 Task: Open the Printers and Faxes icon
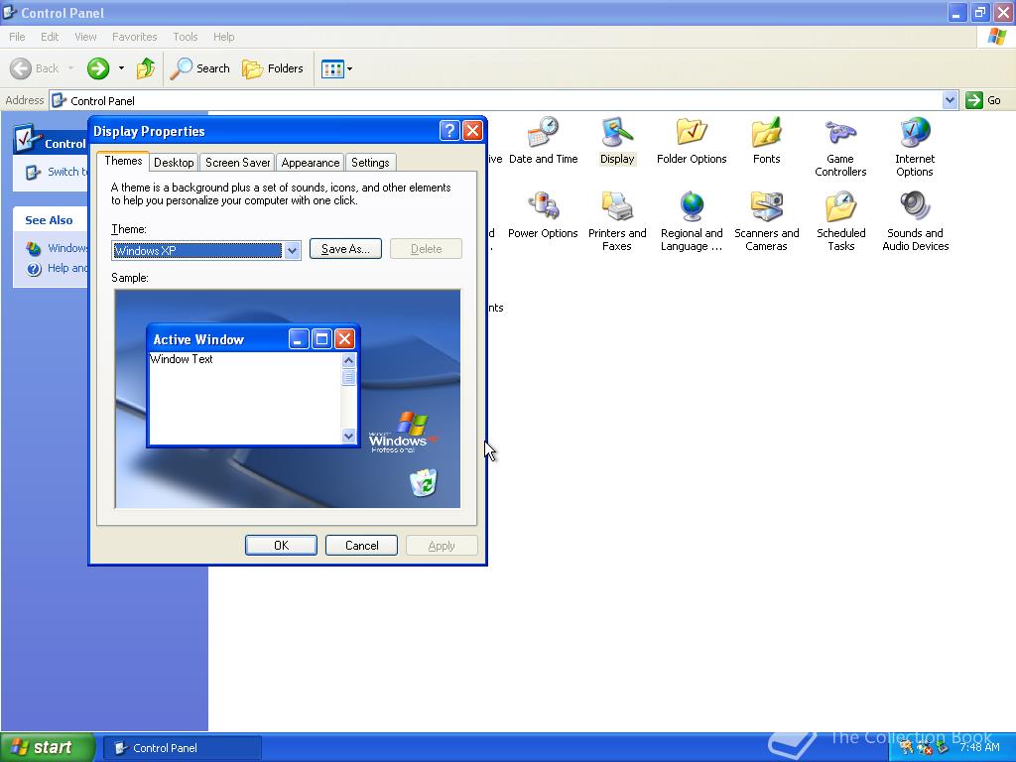pos(617,222)
